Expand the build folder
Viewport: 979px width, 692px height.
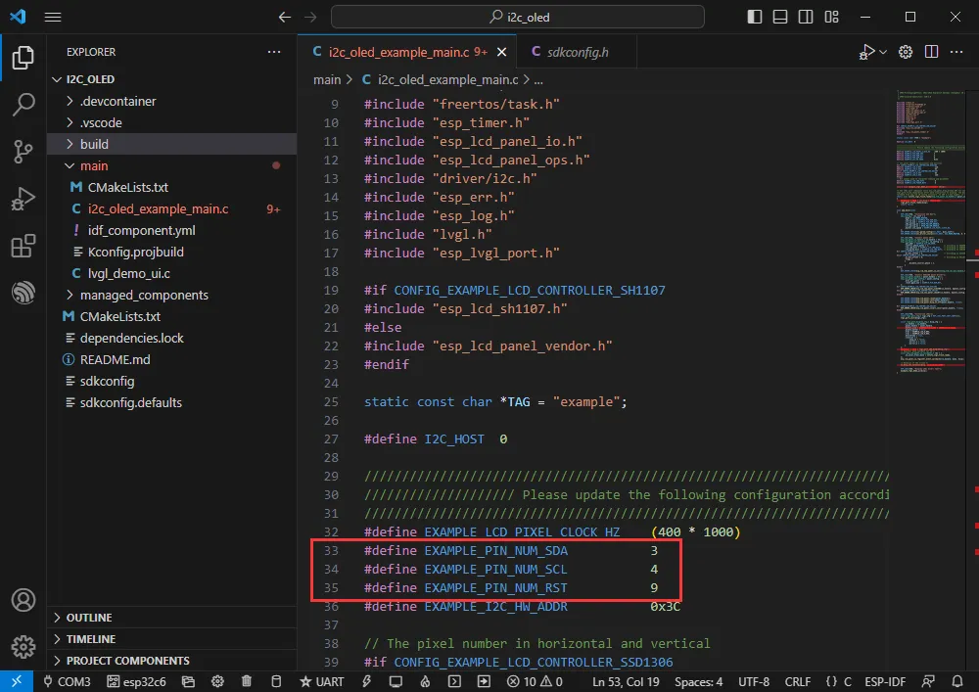click(x=93, y=144)
